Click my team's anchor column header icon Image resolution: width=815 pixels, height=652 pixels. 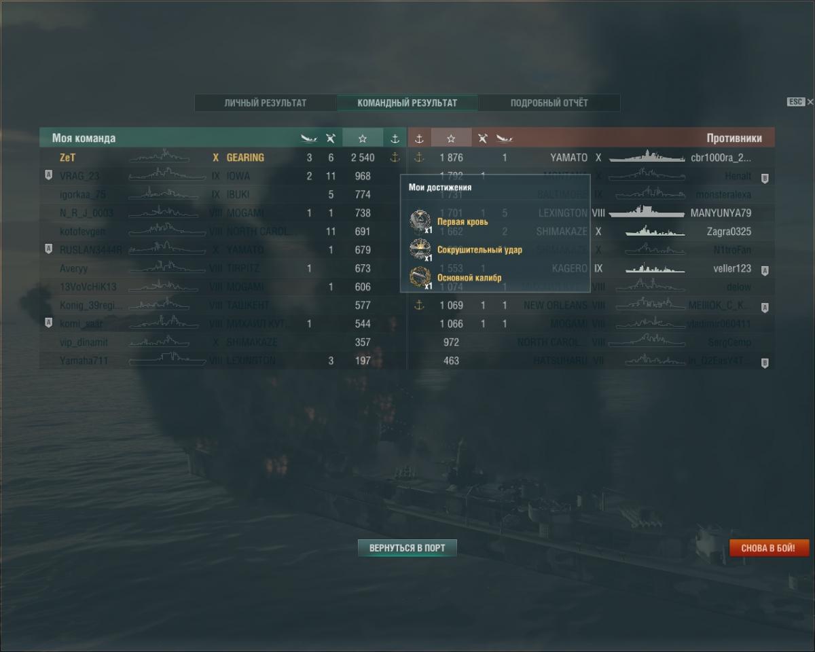(x=395, y=139)
